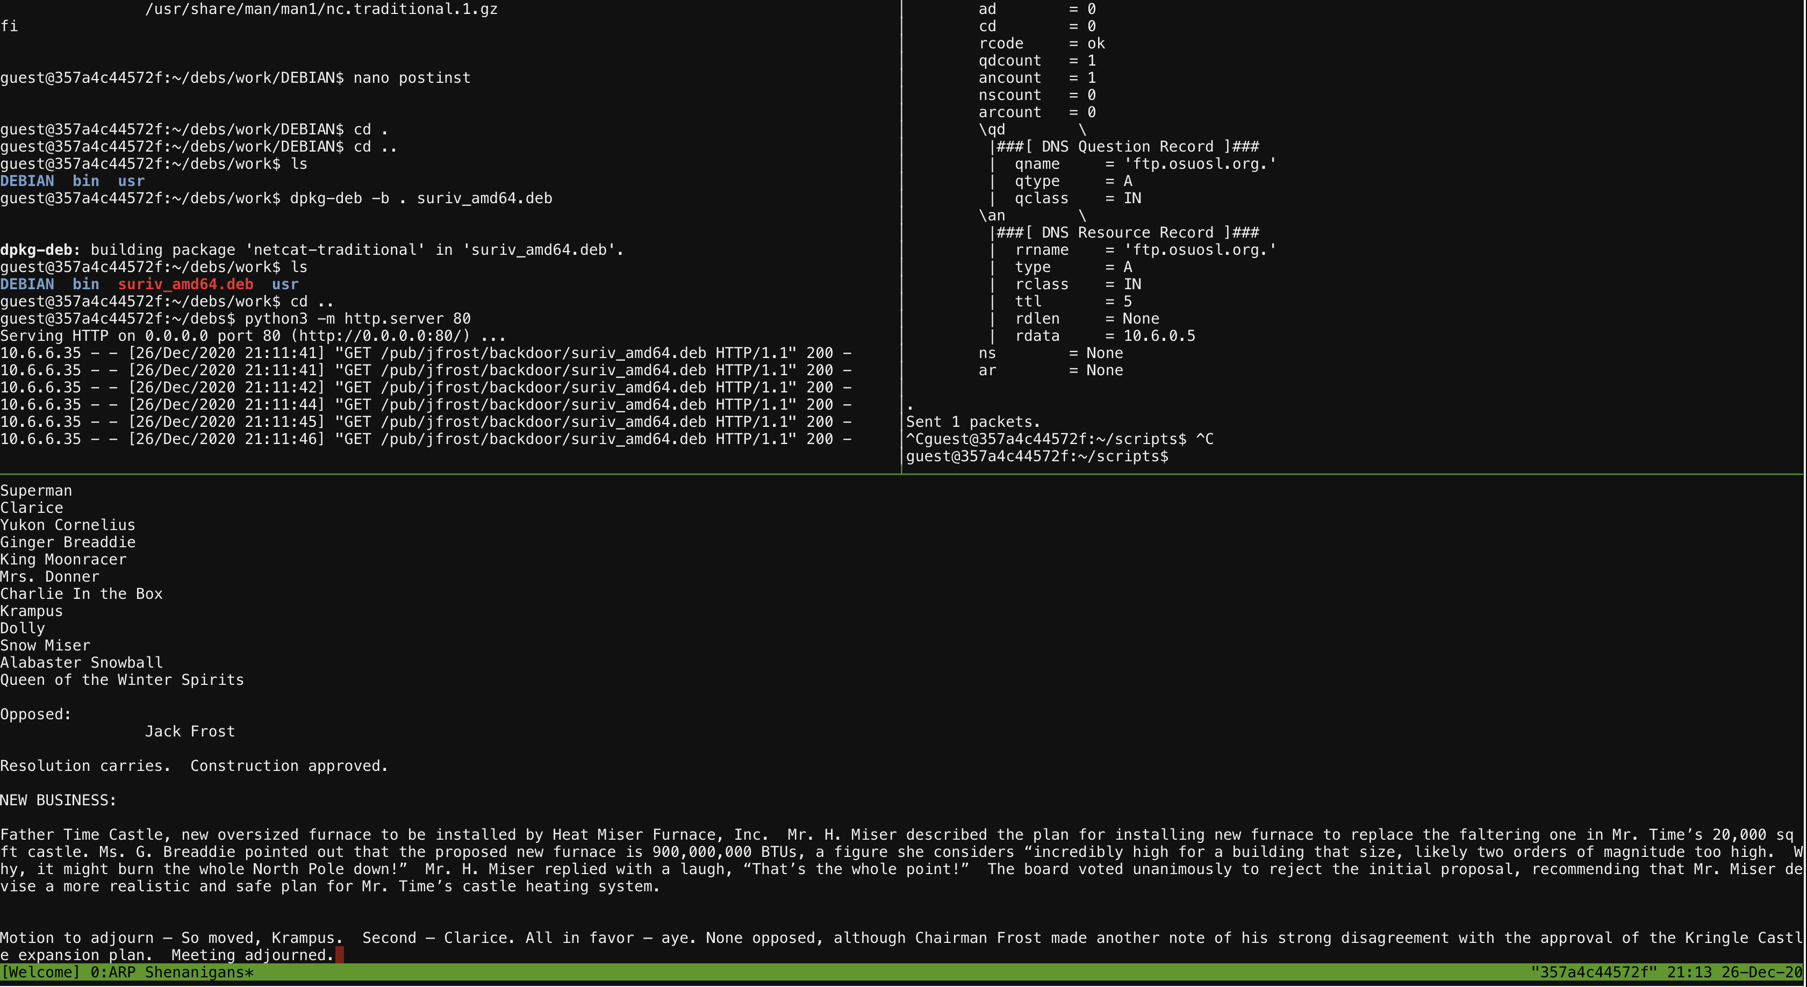Click 'Yukon Cornelius' in the list
The height and width of the screenshot is (987, 1807).
(68, 525)
